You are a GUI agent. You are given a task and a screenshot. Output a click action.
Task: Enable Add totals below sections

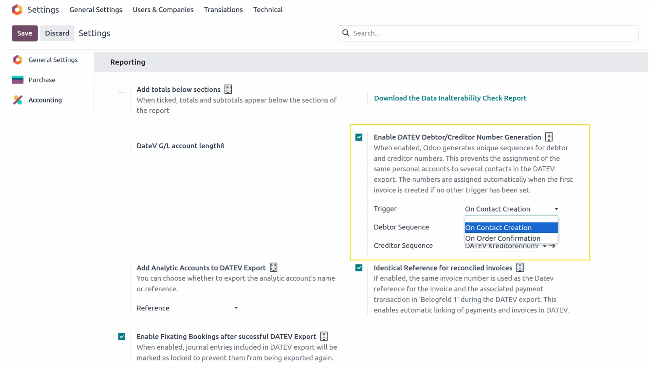tap(122, 89)
